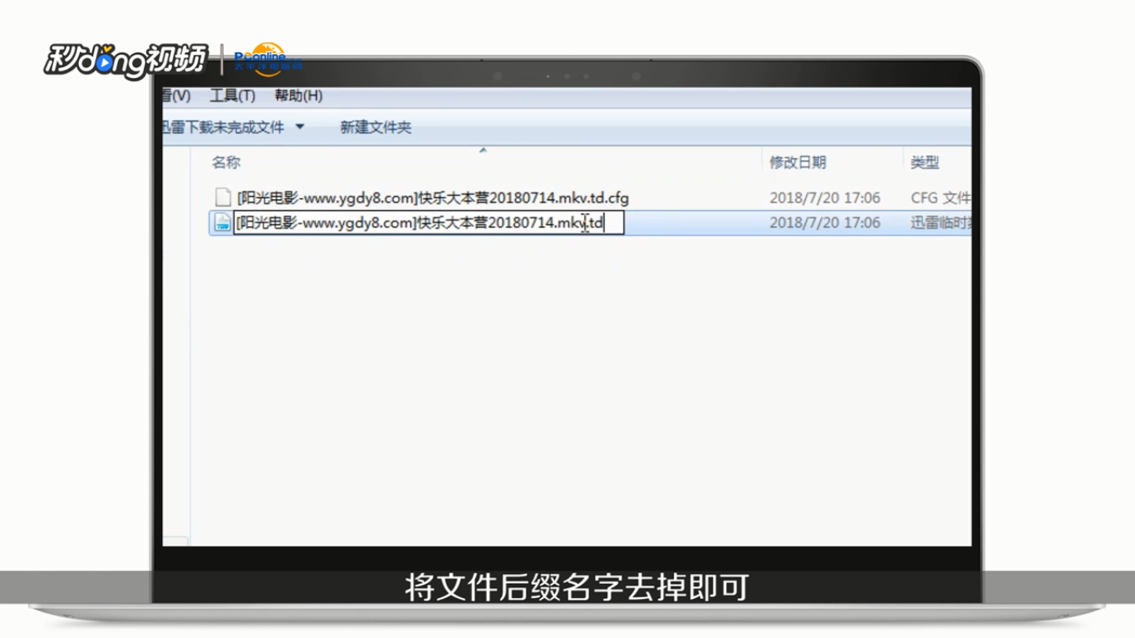Open the 迅雷下载未完成文件 dropdown arrow

click(300, 127)
